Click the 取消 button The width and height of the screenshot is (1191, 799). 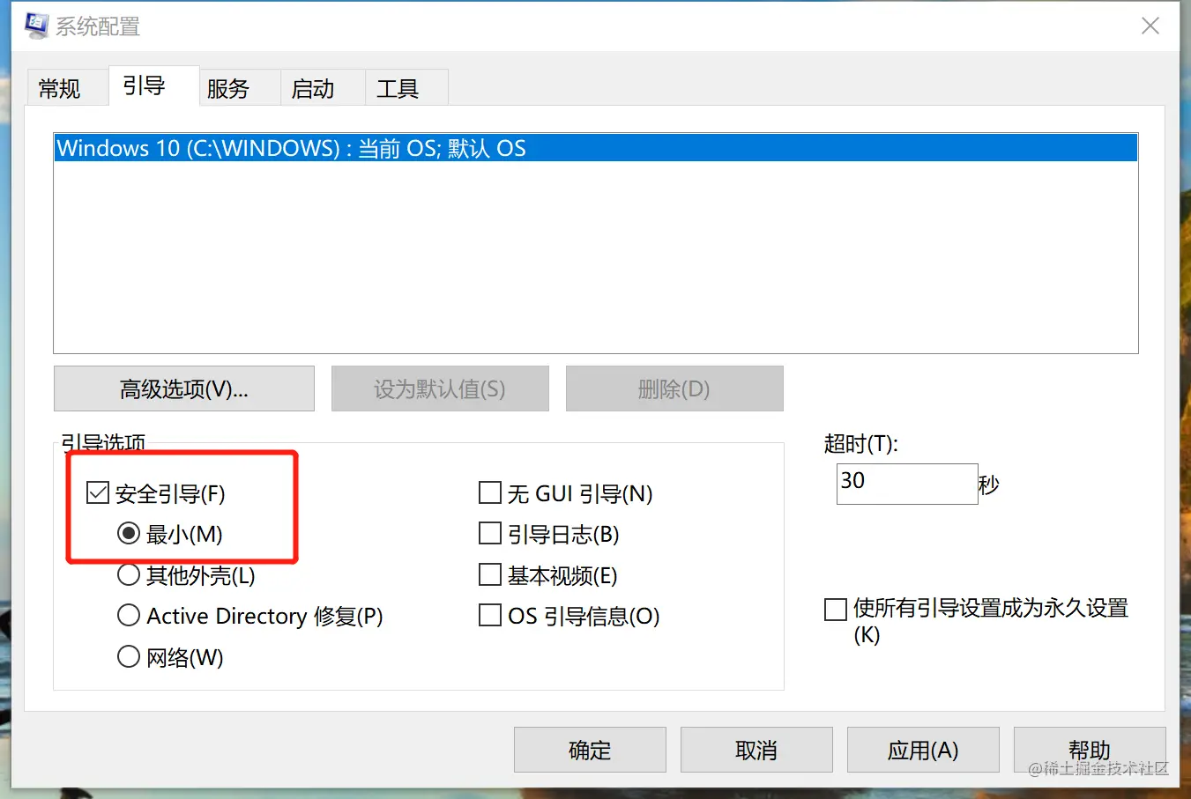coord(756,750)
